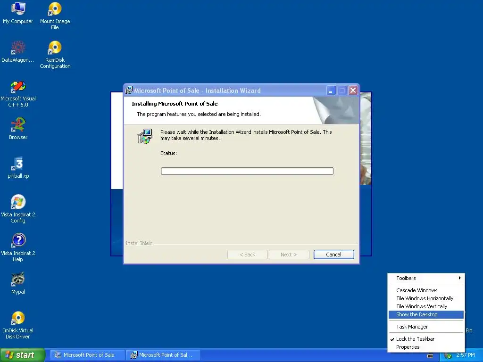
Task: Select the Browser desktop shortcut
Action: tap(18, 129)
